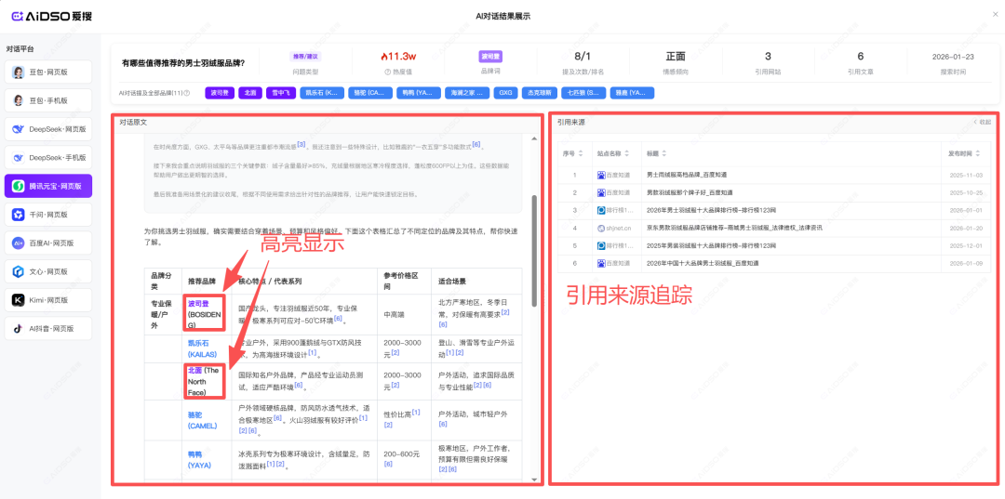Toggle the 雪中飞 brand tag filter

[x=279, y=93]
